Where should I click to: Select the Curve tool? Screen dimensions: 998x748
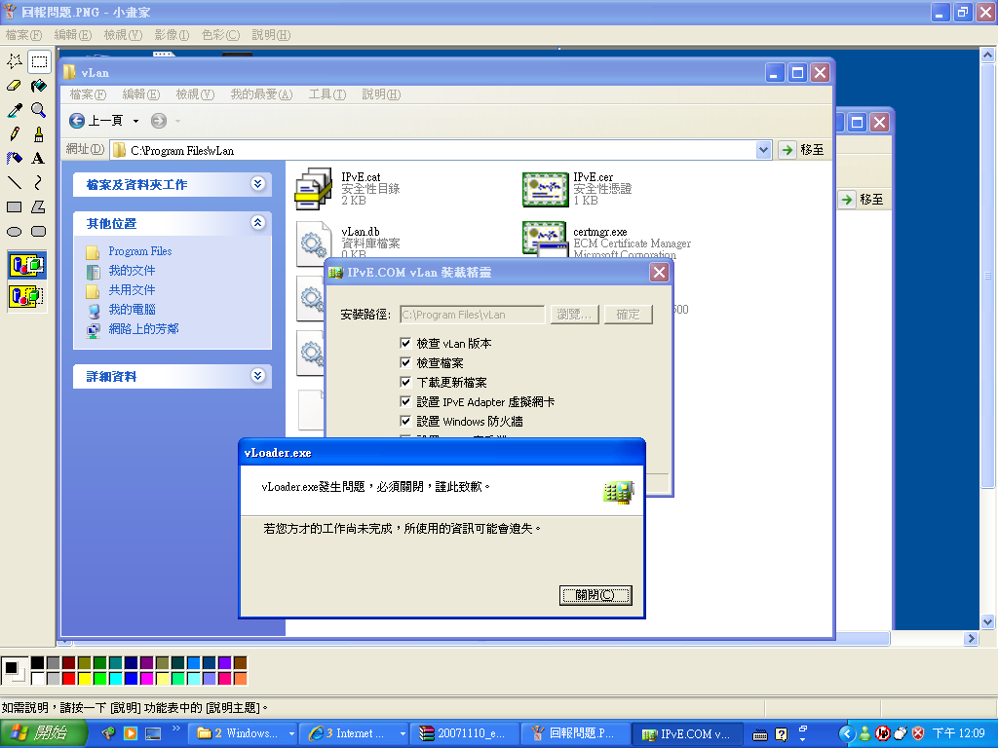click(x=39, y=182)
